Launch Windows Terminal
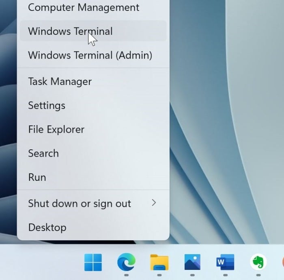284x280 pixels. 93,31
